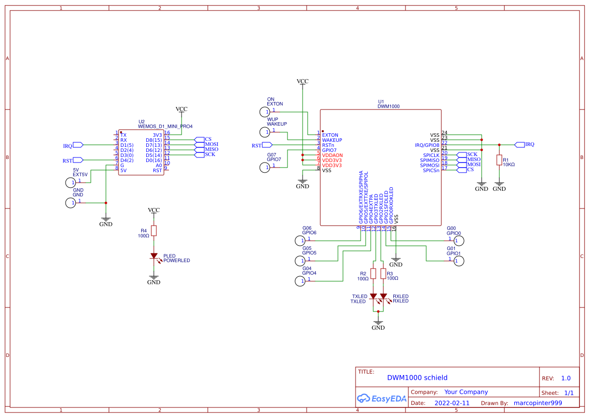Click the GPIO0 header pin circle
Screen dimensions: 590x418
click(458, 240)
